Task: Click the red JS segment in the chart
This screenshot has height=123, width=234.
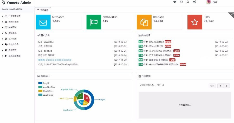Action: click(x=87, y=98)
